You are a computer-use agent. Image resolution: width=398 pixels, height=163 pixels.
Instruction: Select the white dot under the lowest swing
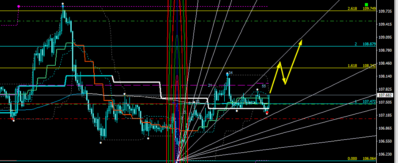[x=101, y=143]
